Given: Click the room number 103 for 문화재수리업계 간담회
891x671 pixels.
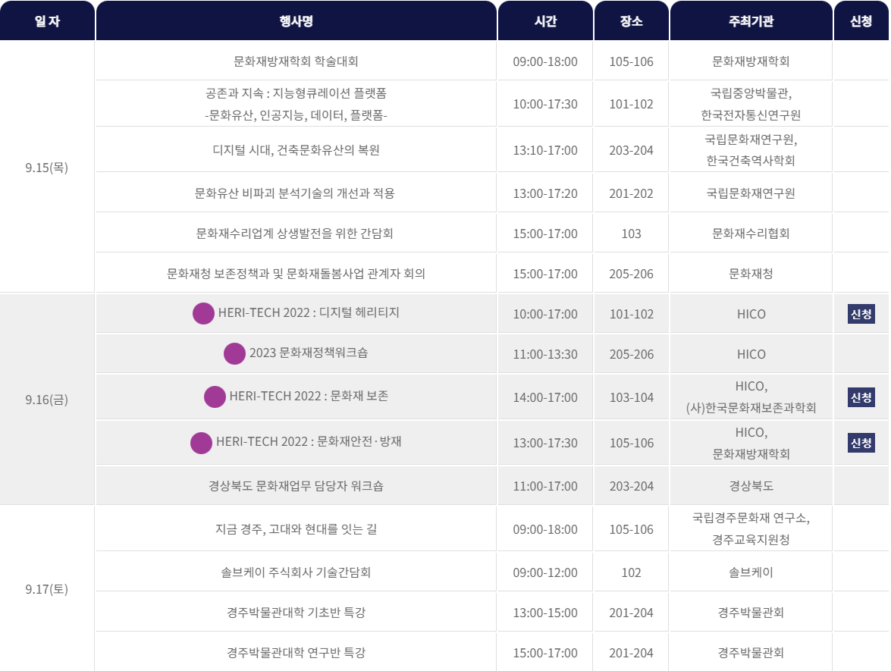Looking at the screenshot, I should click(630, 232).
